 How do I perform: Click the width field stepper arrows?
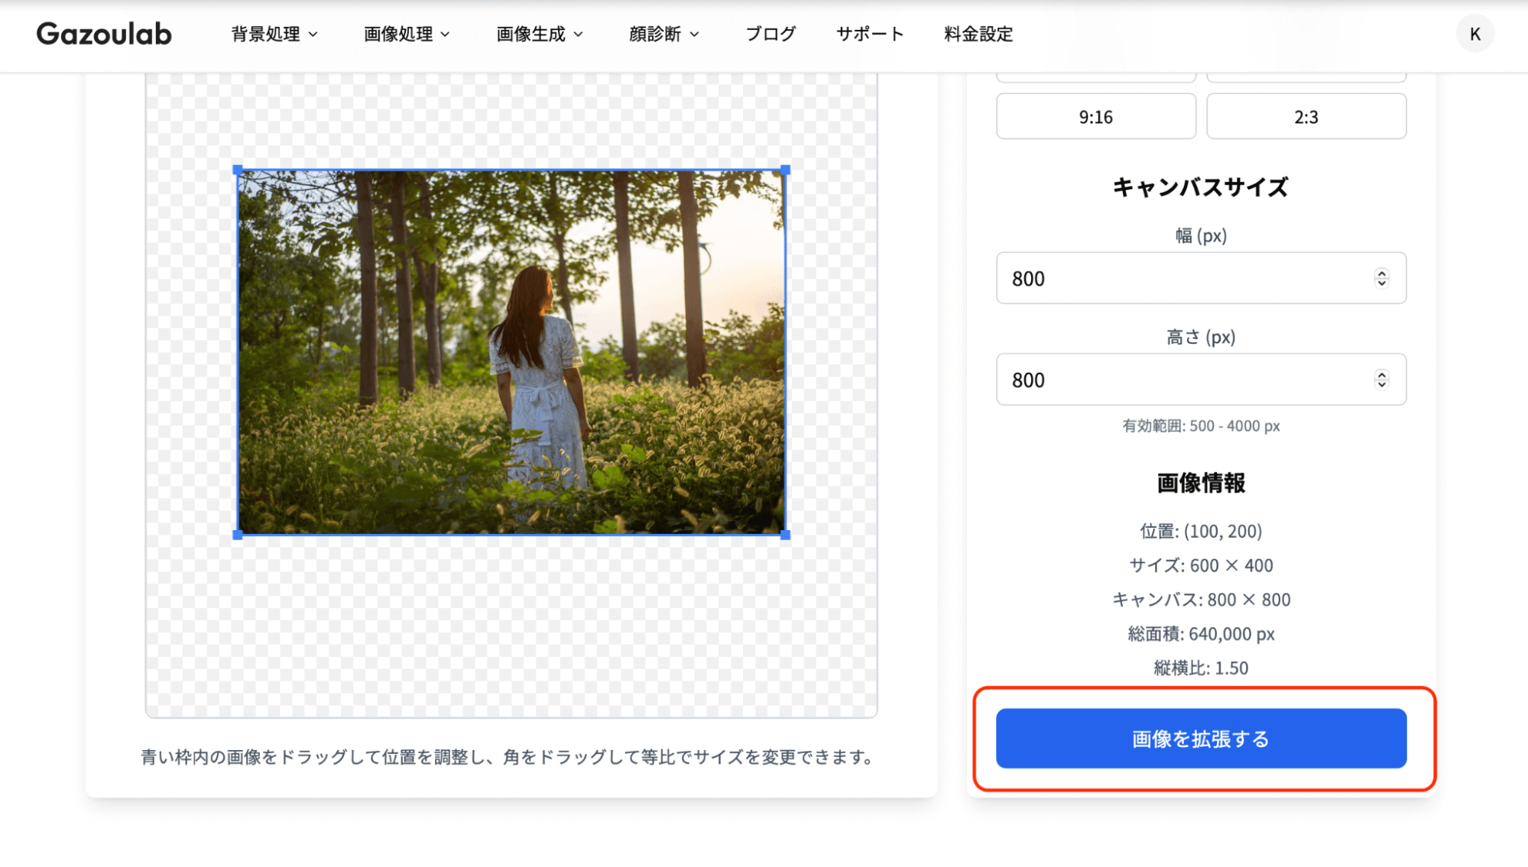1381,278
